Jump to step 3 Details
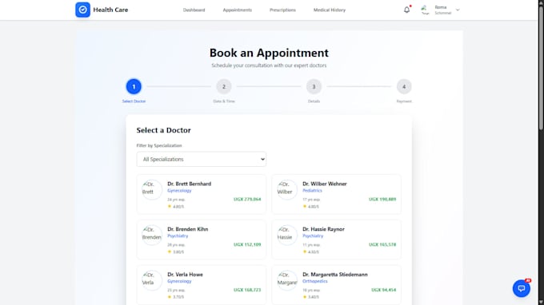 pos(314,86)
